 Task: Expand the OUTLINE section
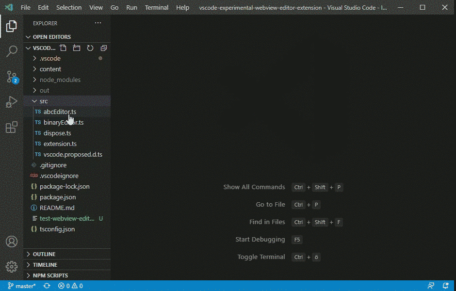coord(67,254)
